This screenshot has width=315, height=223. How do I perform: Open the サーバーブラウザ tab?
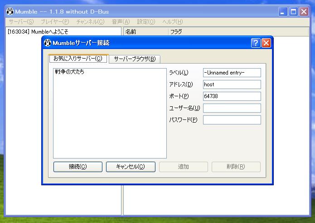[134, 59]
